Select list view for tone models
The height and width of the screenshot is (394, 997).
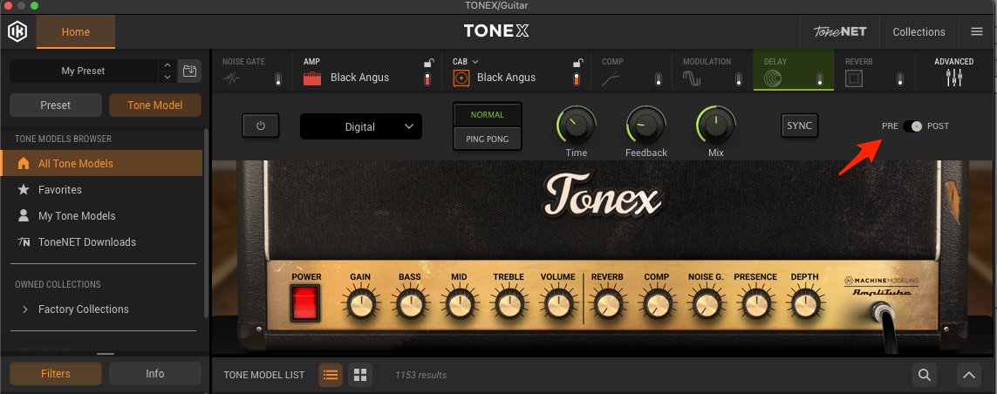[x=331, y=375]
